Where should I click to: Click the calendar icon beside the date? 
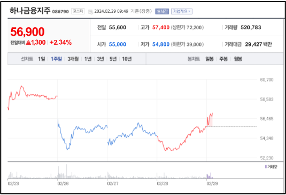coord(90,12)
